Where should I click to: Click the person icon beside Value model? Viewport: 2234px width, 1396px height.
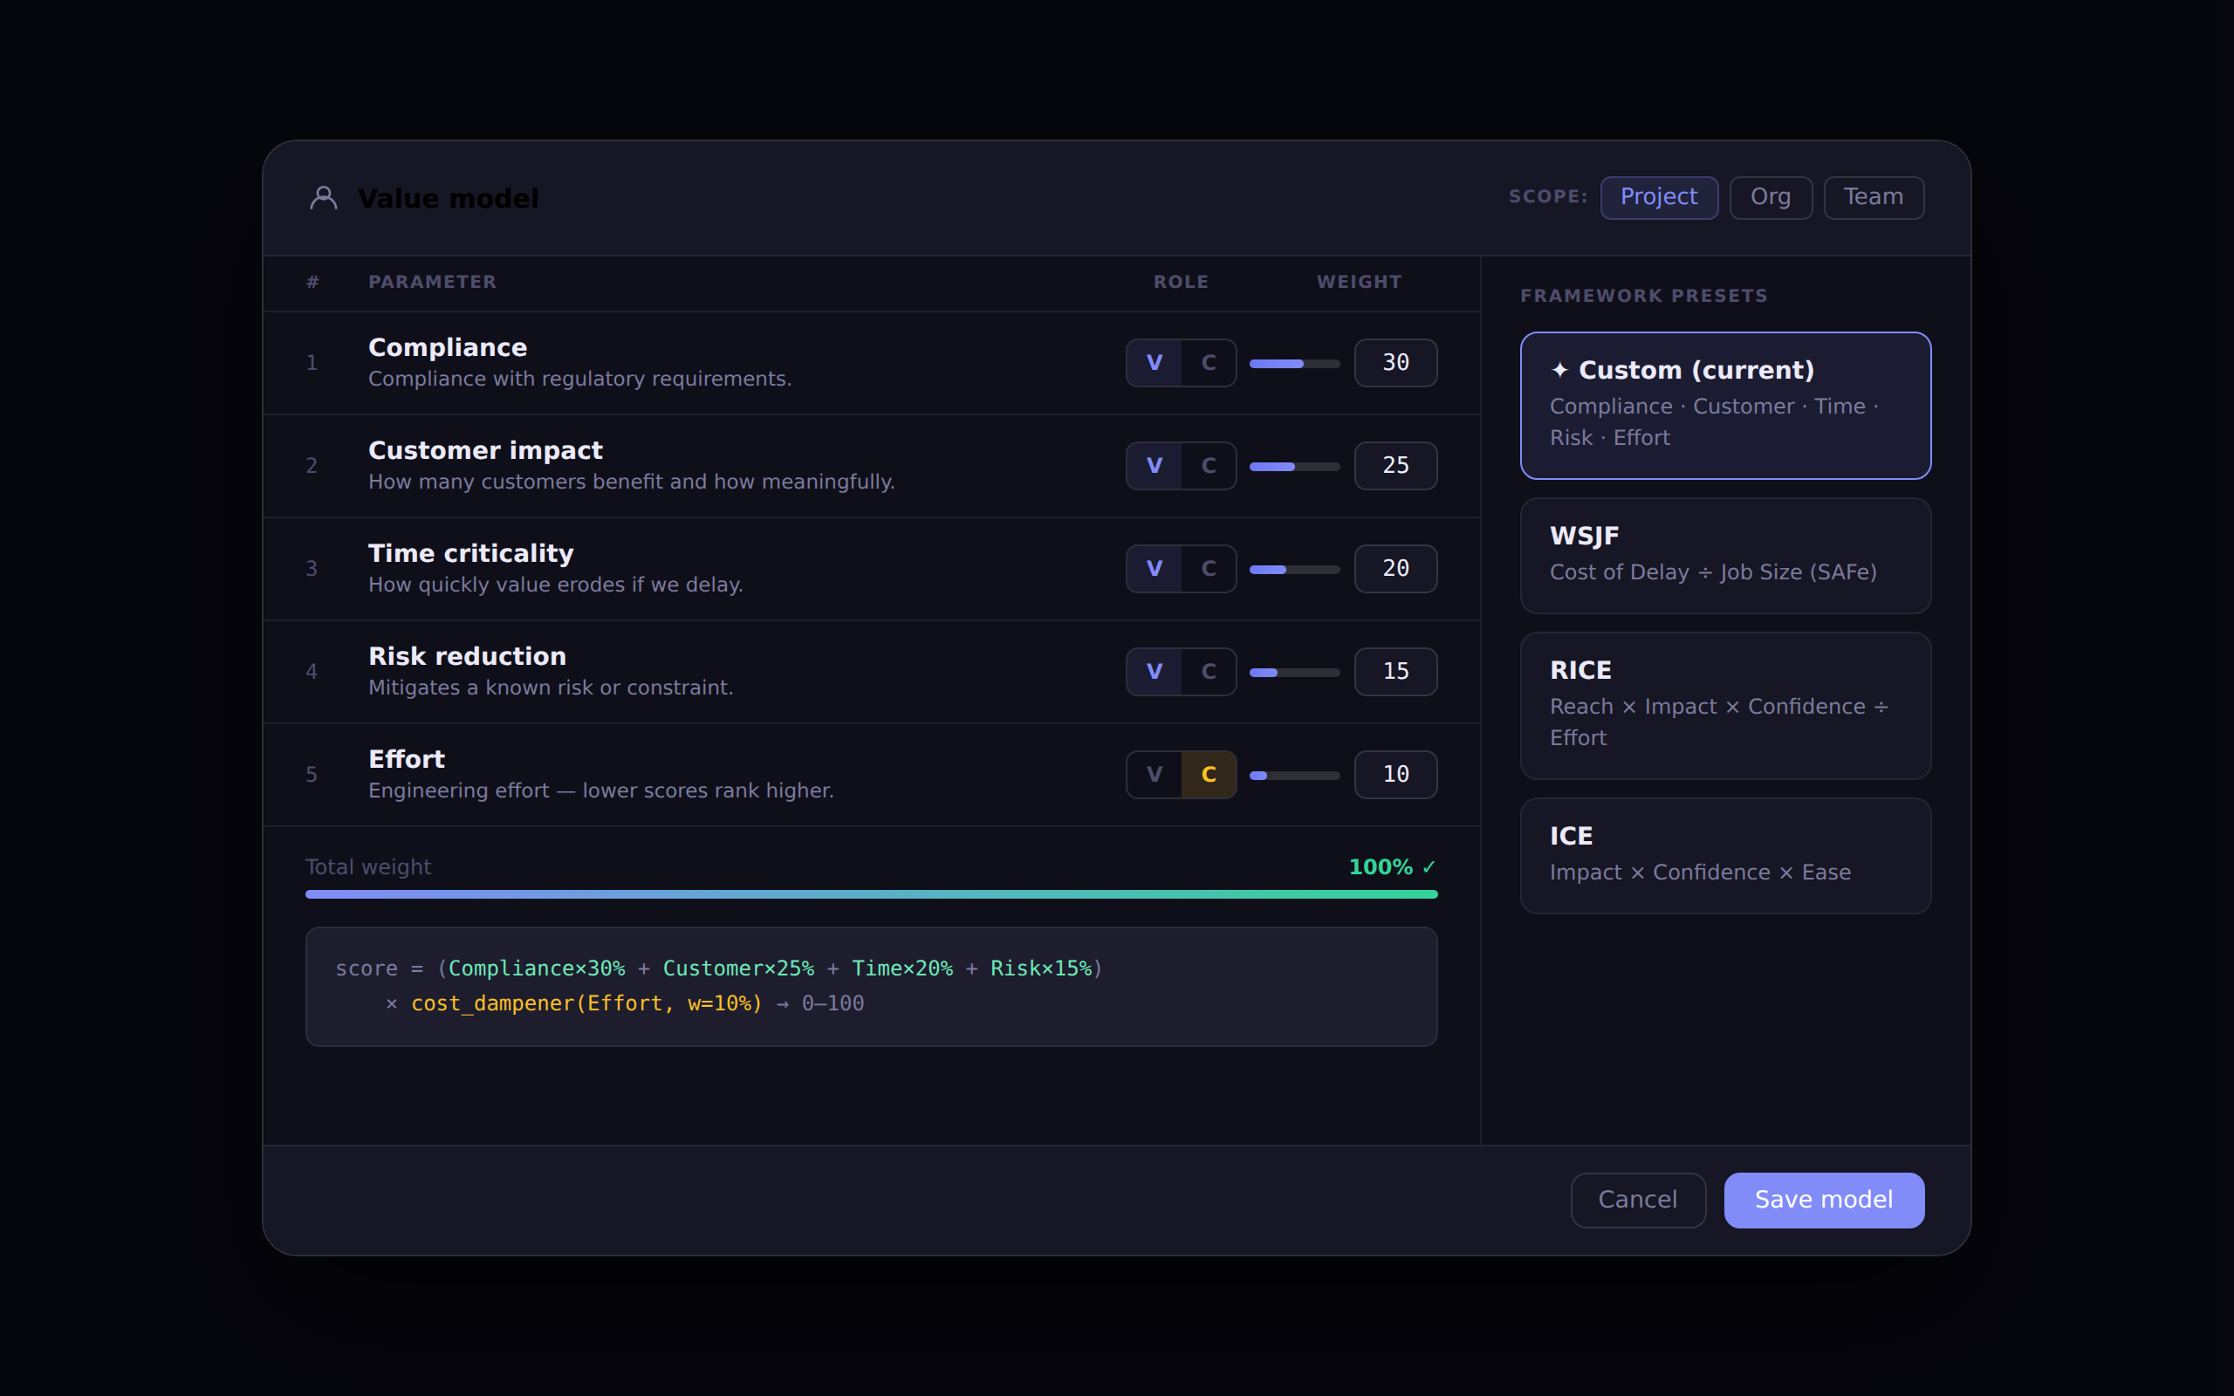point(323,197)
